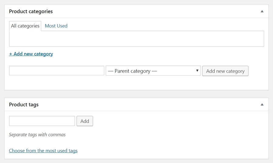Click the blank Product categories header bar area
This screenshot has height=163, width=273.
(x=152, y=11)
